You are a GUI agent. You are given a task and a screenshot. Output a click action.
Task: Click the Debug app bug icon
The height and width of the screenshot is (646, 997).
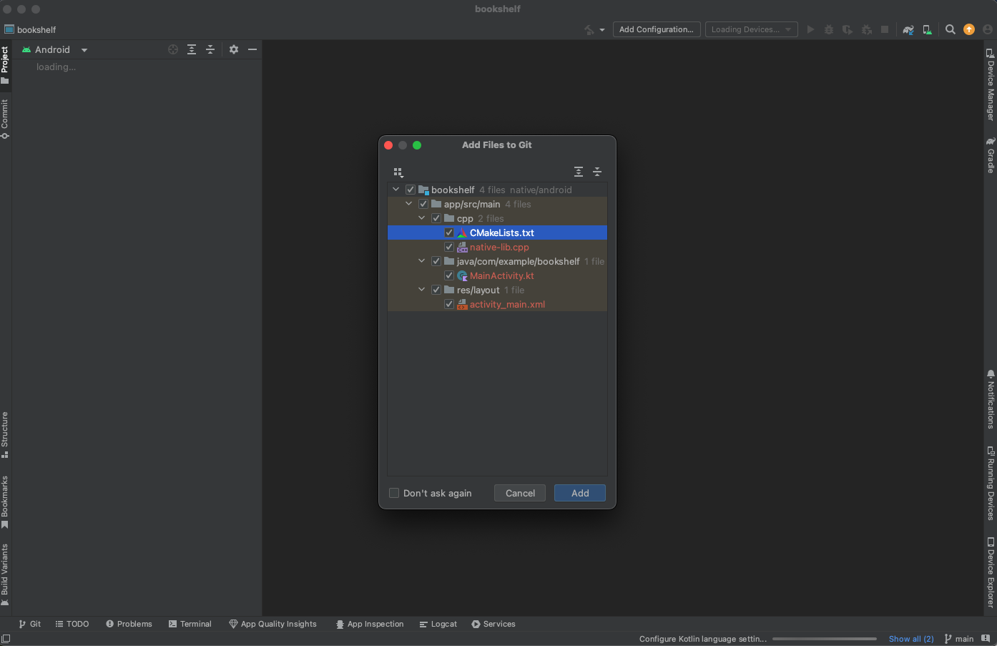pos(829,30)
